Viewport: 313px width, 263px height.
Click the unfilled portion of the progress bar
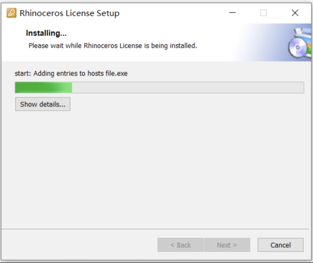point(188,87)
